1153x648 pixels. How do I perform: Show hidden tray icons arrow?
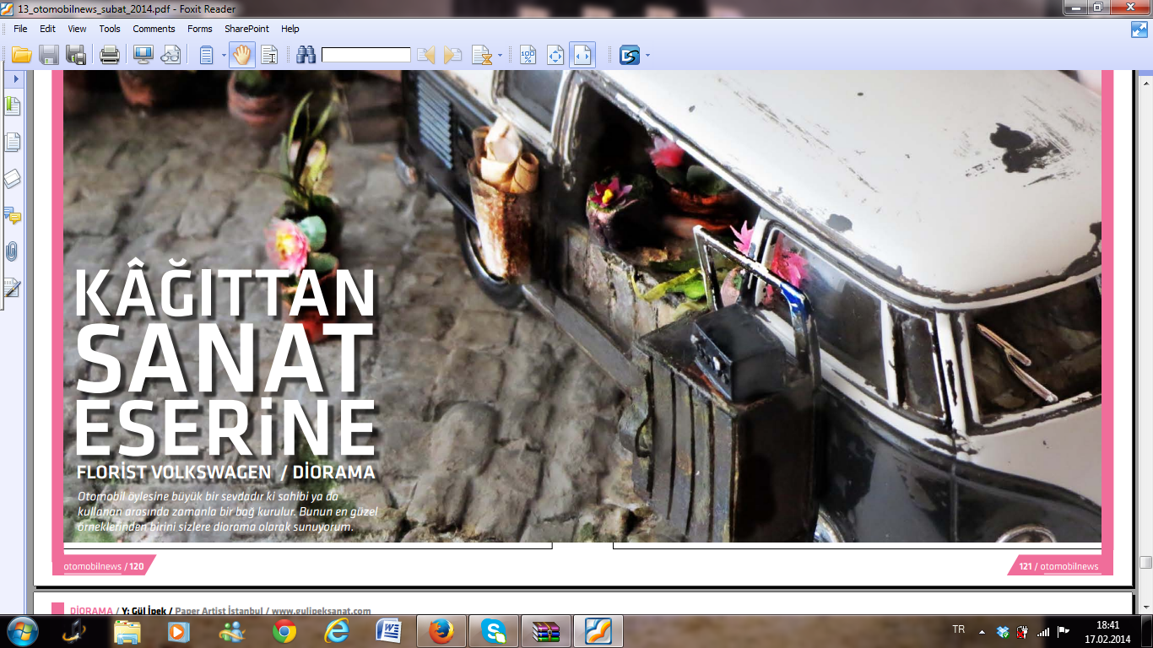[x=982, y=631]
